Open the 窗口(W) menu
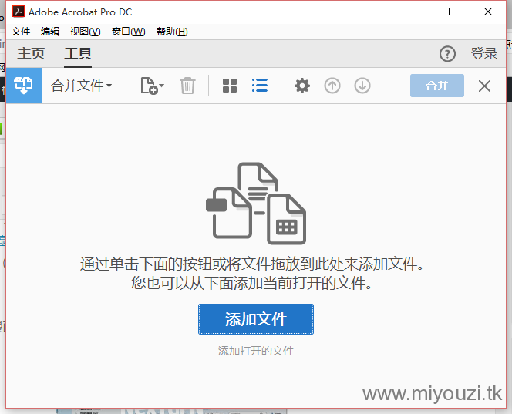 (x=128, y=32)
